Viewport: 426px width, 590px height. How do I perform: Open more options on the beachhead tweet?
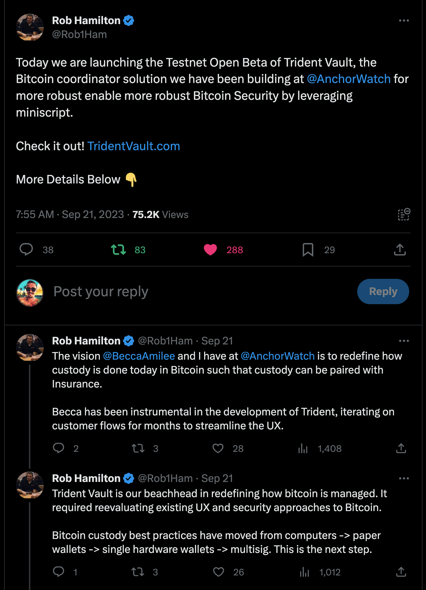pos(404,478)
